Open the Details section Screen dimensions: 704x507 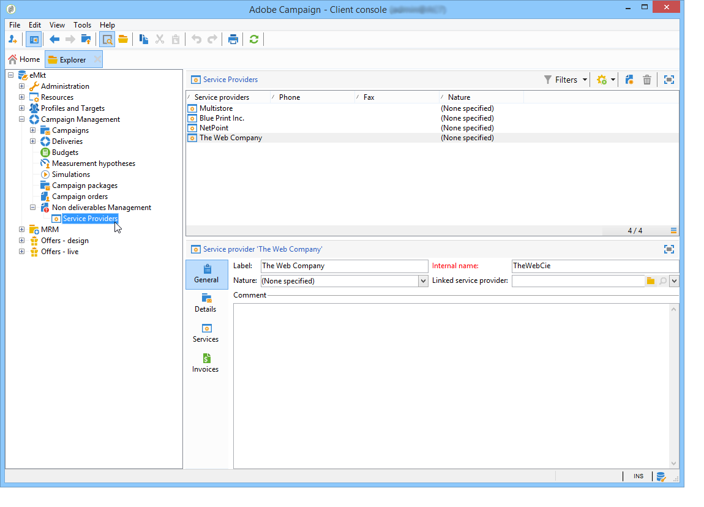click(x=206, y=303)
